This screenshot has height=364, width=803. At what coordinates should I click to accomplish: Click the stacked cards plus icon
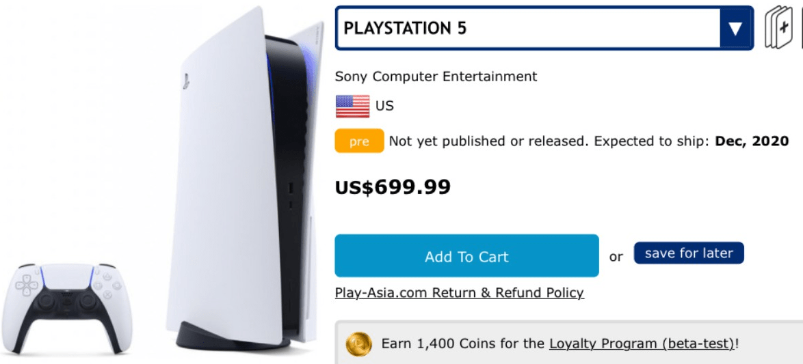pos(778,29)
